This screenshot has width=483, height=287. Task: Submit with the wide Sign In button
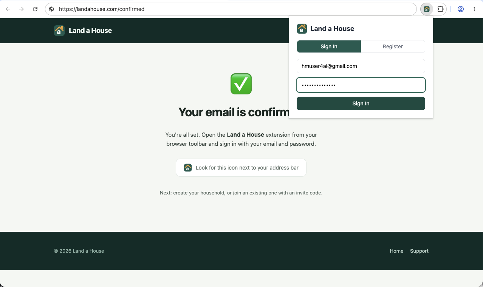click(x=361, y=103)
